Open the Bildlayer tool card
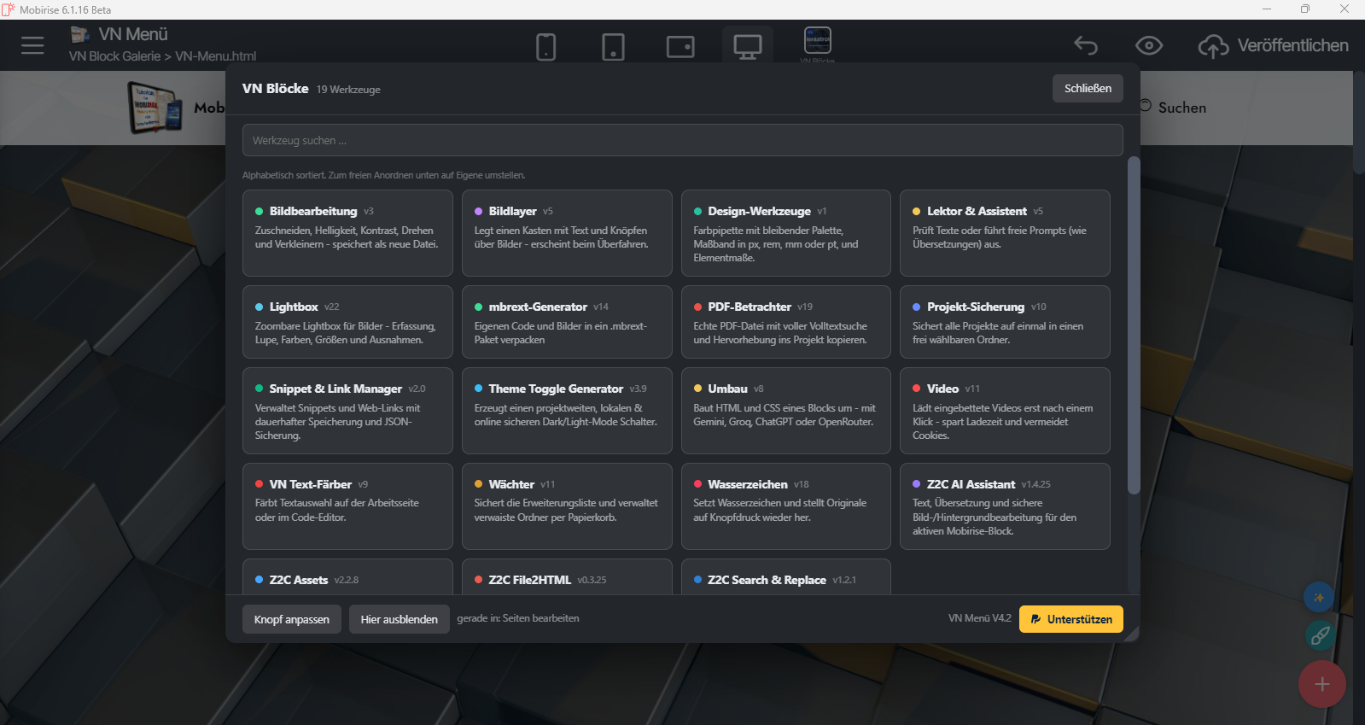Viewport: 1365px width, 725px height. pos(567,233)
